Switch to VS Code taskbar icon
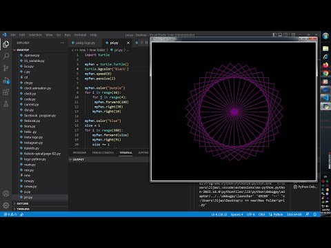This screenshot has width=331, height=248. pos(325,98)
